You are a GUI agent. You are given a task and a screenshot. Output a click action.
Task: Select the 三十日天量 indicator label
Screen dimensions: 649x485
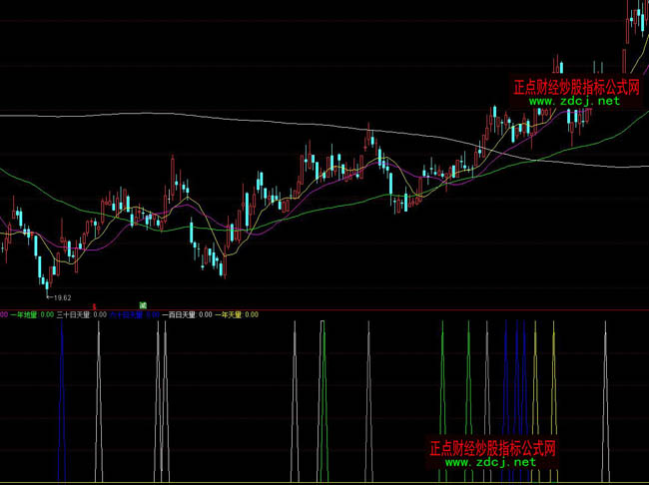coord(73,314)
